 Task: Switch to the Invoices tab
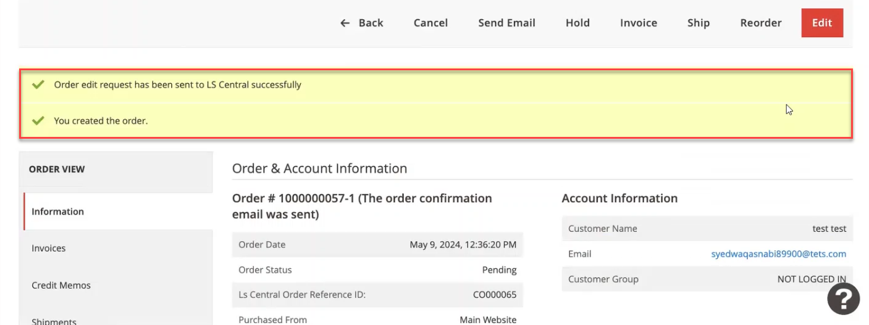(x=49, y=249)
